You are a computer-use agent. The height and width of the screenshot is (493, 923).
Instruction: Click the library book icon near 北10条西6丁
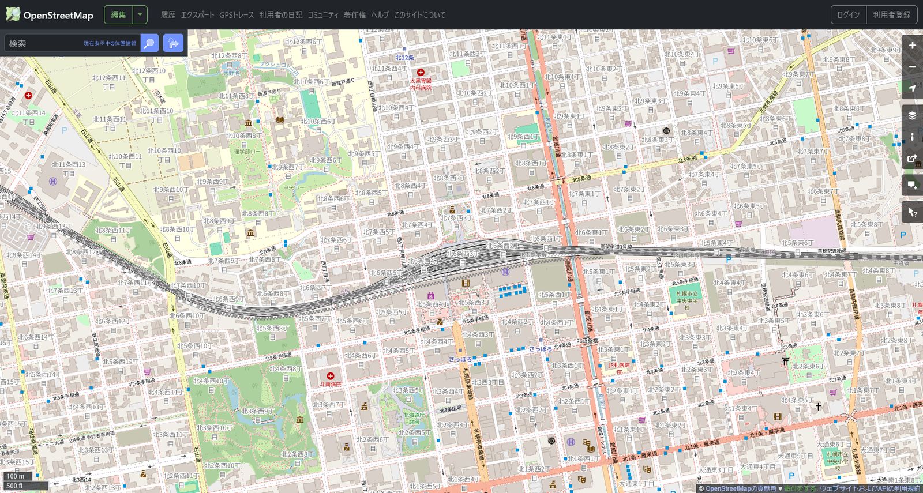(280, 120)
